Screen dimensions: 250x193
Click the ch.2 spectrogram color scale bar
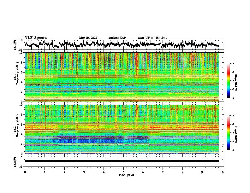coord(228,133)
